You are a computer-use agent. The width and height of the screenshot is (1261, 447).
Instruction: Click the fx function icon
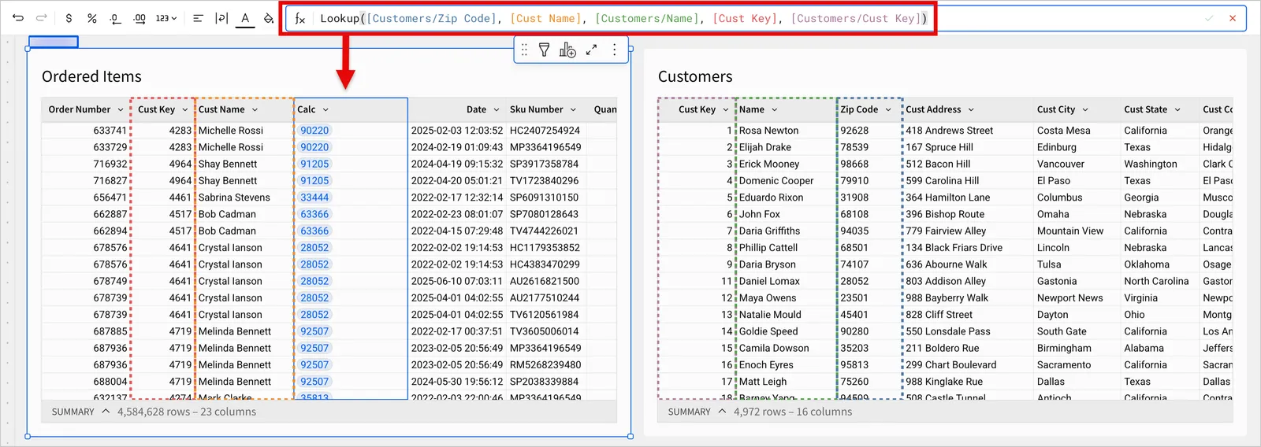(299, 18)
